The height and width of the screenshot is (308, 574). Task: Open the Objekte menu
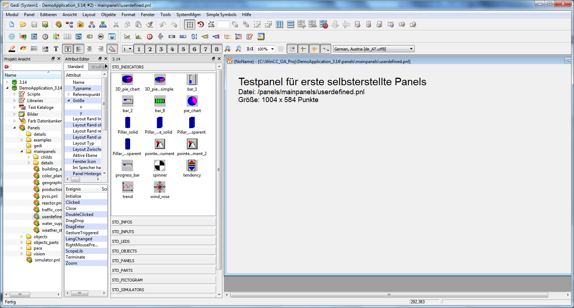108,15
